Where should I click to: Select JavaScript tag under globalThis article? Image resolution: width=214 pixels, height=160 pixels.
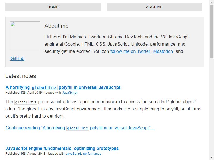(70, 93)
